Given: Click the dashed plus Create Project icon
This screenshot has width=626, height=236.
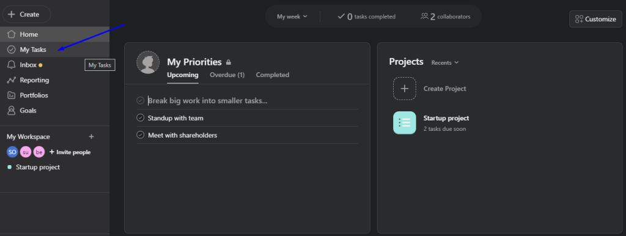Looking at the screenshot, I should tap(405, 88).
